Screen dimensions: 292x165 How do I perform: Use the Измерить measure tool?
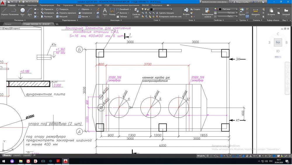[x=255, y=12]
